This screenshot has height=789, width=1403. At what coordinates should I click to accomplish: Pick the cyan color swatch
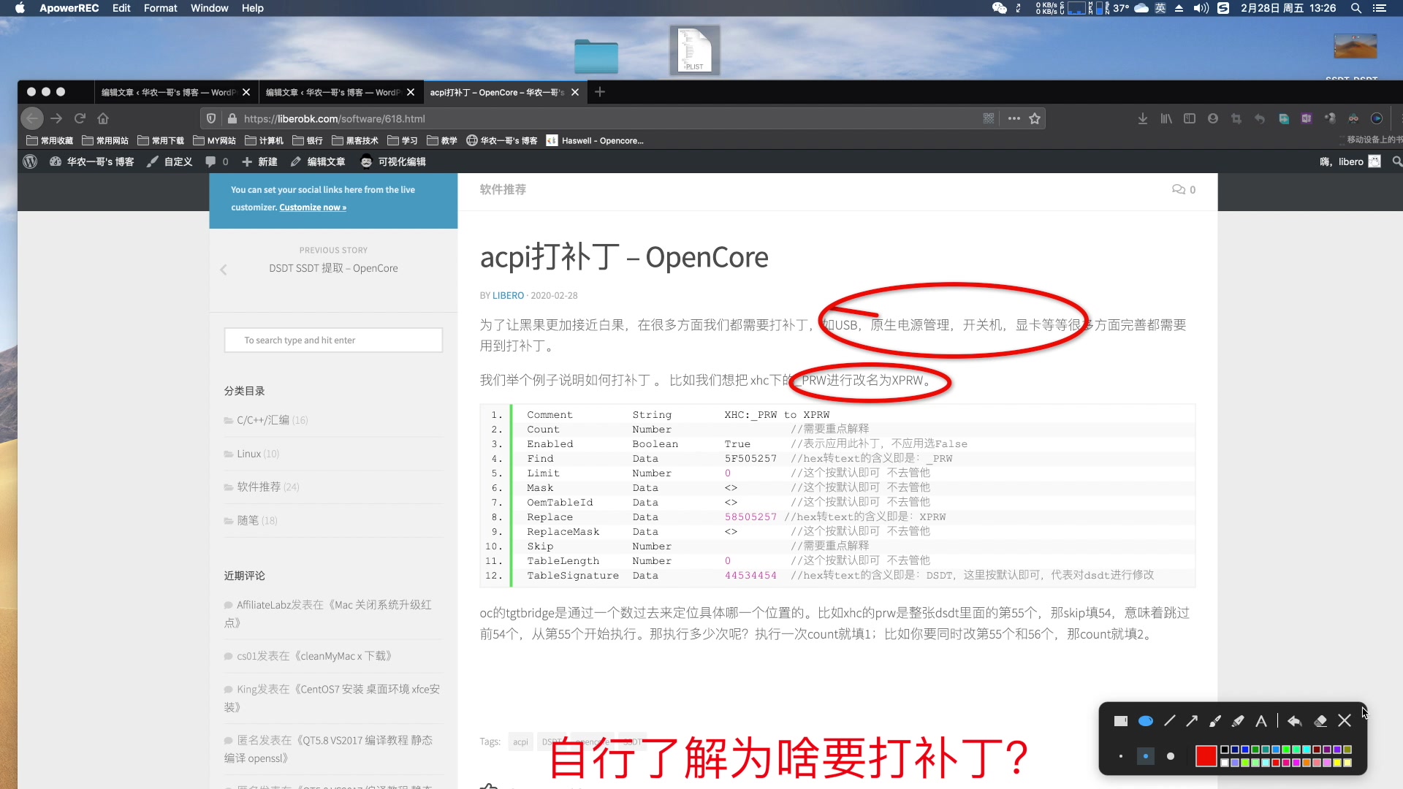[x=1307, y=750]
